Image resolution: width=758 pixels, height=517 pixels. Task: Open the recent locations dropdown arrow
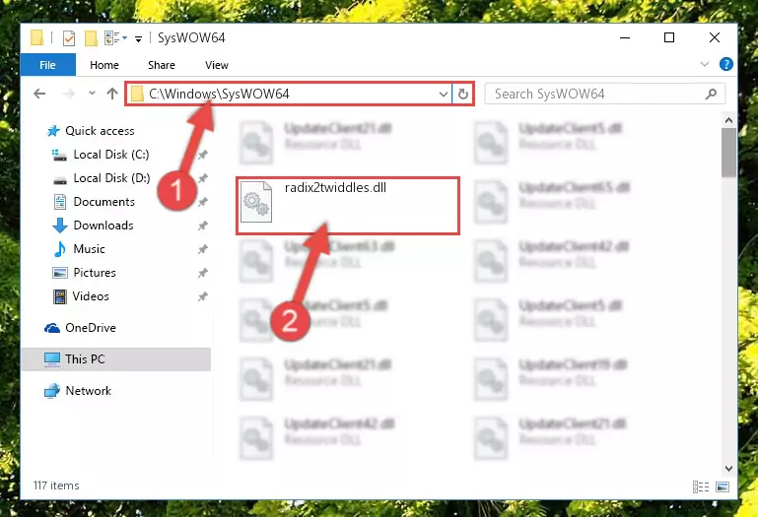(92, 94)
